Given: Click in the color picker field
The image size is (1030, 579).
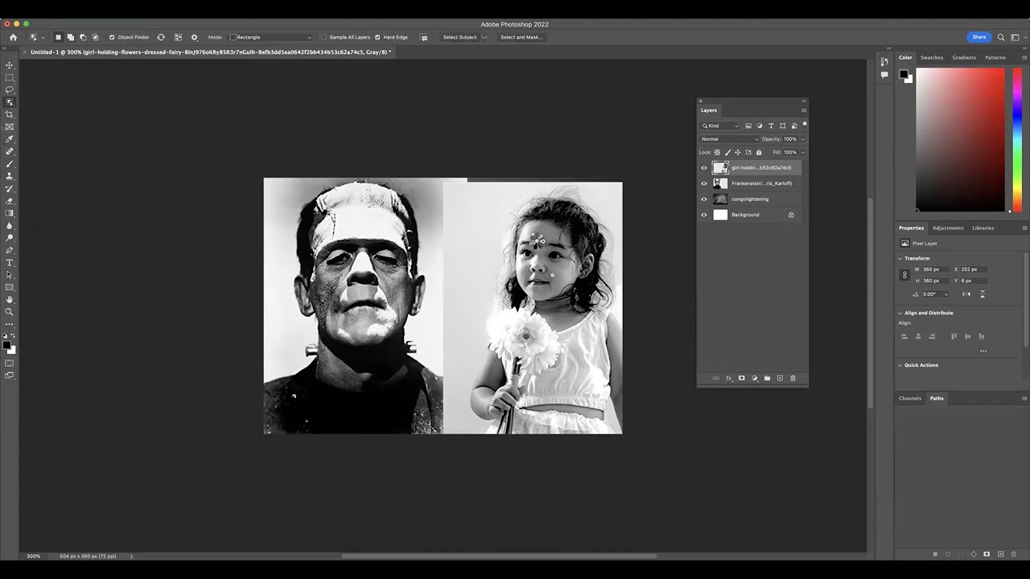Looking at the screenshot, I should click(960, 139).
